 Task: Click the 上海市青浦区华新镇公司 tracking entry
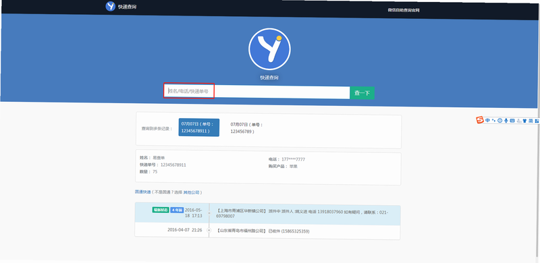[302, 214]
